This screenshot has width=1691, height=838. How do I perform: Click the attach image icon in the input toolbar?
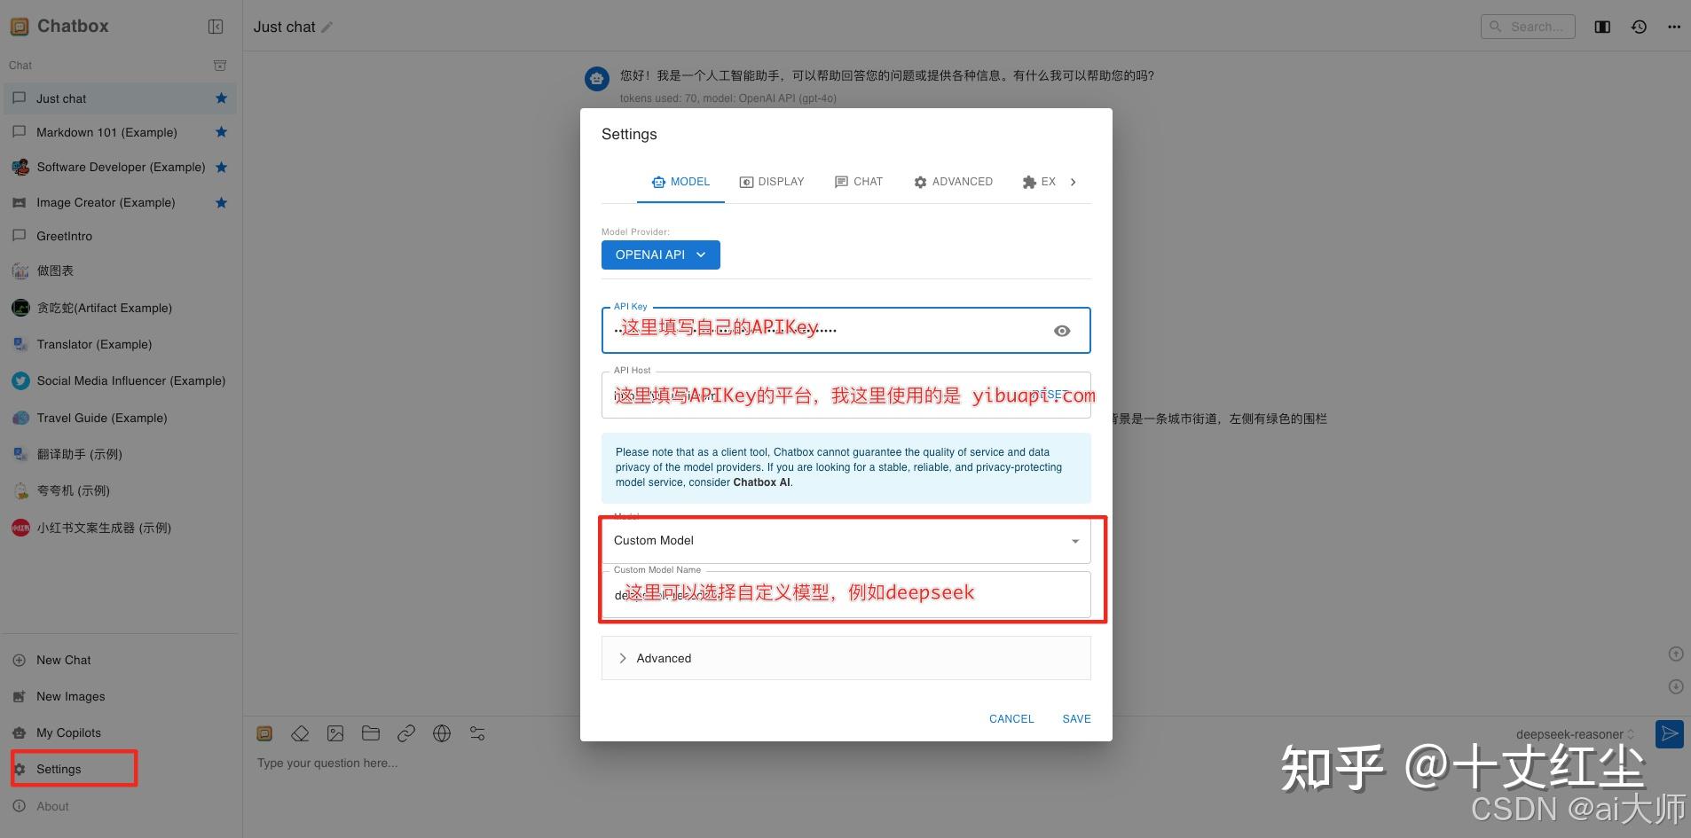tap(335, 733)
